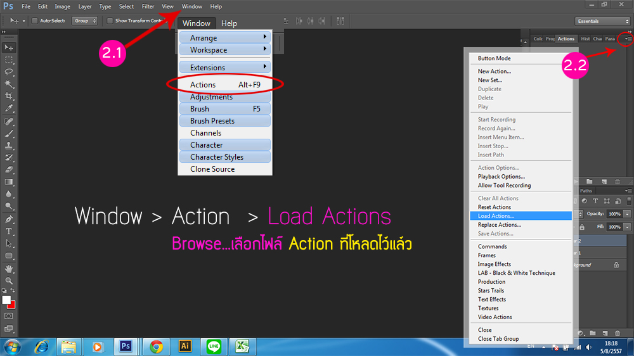Select the Path Selection tool
Image resolution: width=634 pixels, height=356 pixels.
tap(8, 244)
